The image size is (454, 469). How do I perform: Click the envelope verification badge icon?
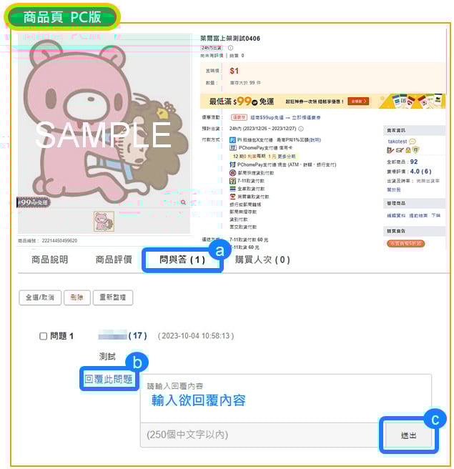pyautogui.click(x=400, y=150)
